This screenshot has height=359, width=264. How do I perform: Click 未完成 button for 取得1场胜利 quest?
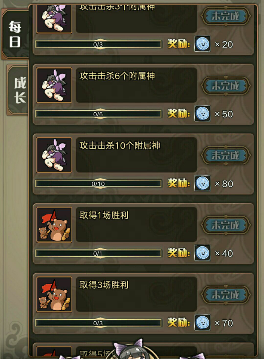pyautogui.click(x=225, y=225)
